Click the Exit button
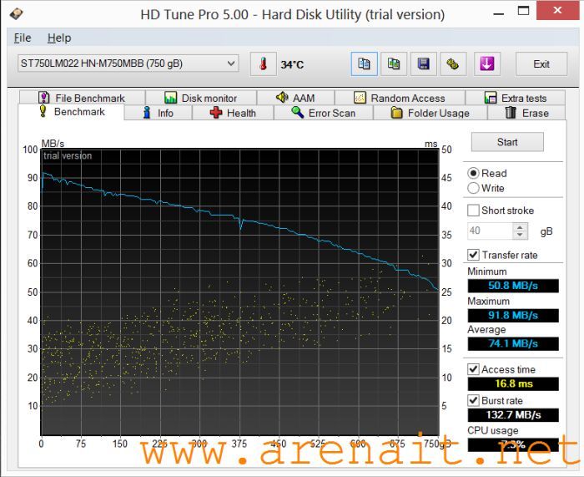Image resolution: width=584 pixels, height=477 pixels. [541, 64]
